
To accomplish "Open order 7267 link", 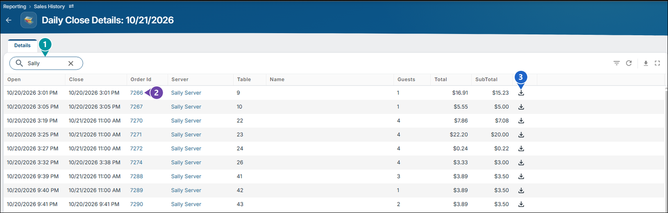I will point(136,107).
